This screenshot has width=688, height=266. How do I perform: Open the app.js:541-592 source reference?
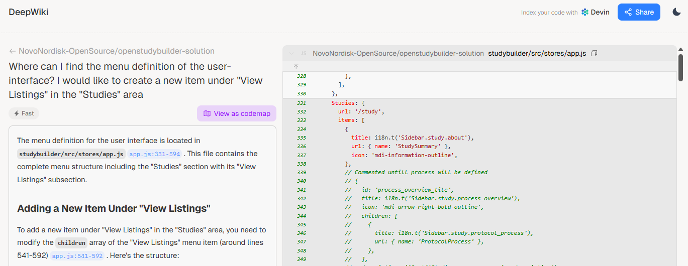coord(77,256)
